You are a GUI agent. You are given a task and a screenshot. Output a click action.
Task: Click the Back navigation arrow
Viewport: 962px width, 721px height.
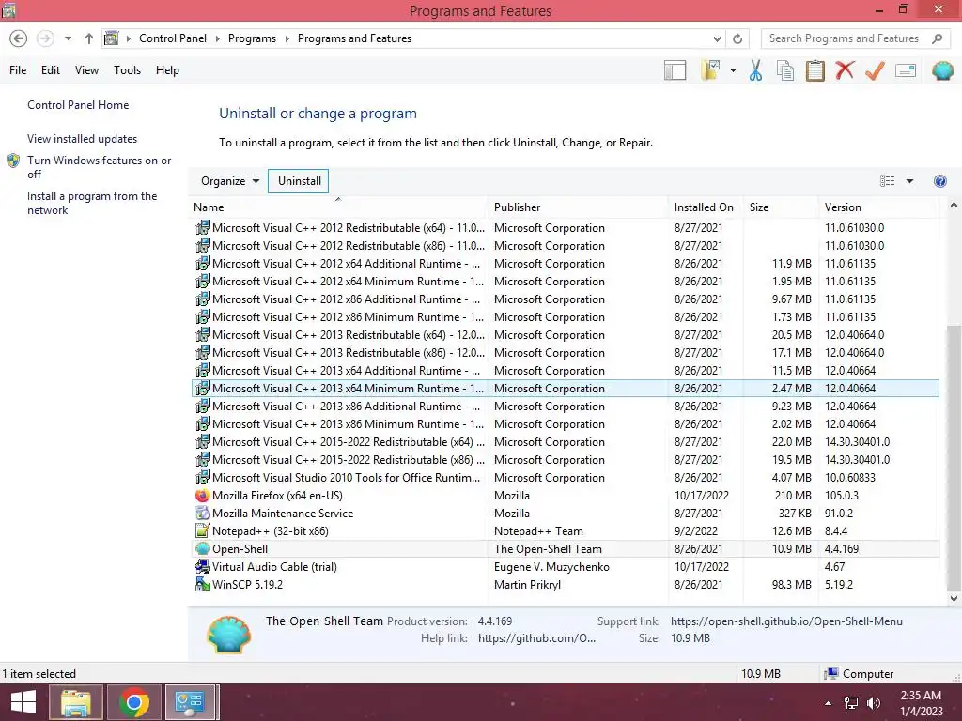(19, 38)
